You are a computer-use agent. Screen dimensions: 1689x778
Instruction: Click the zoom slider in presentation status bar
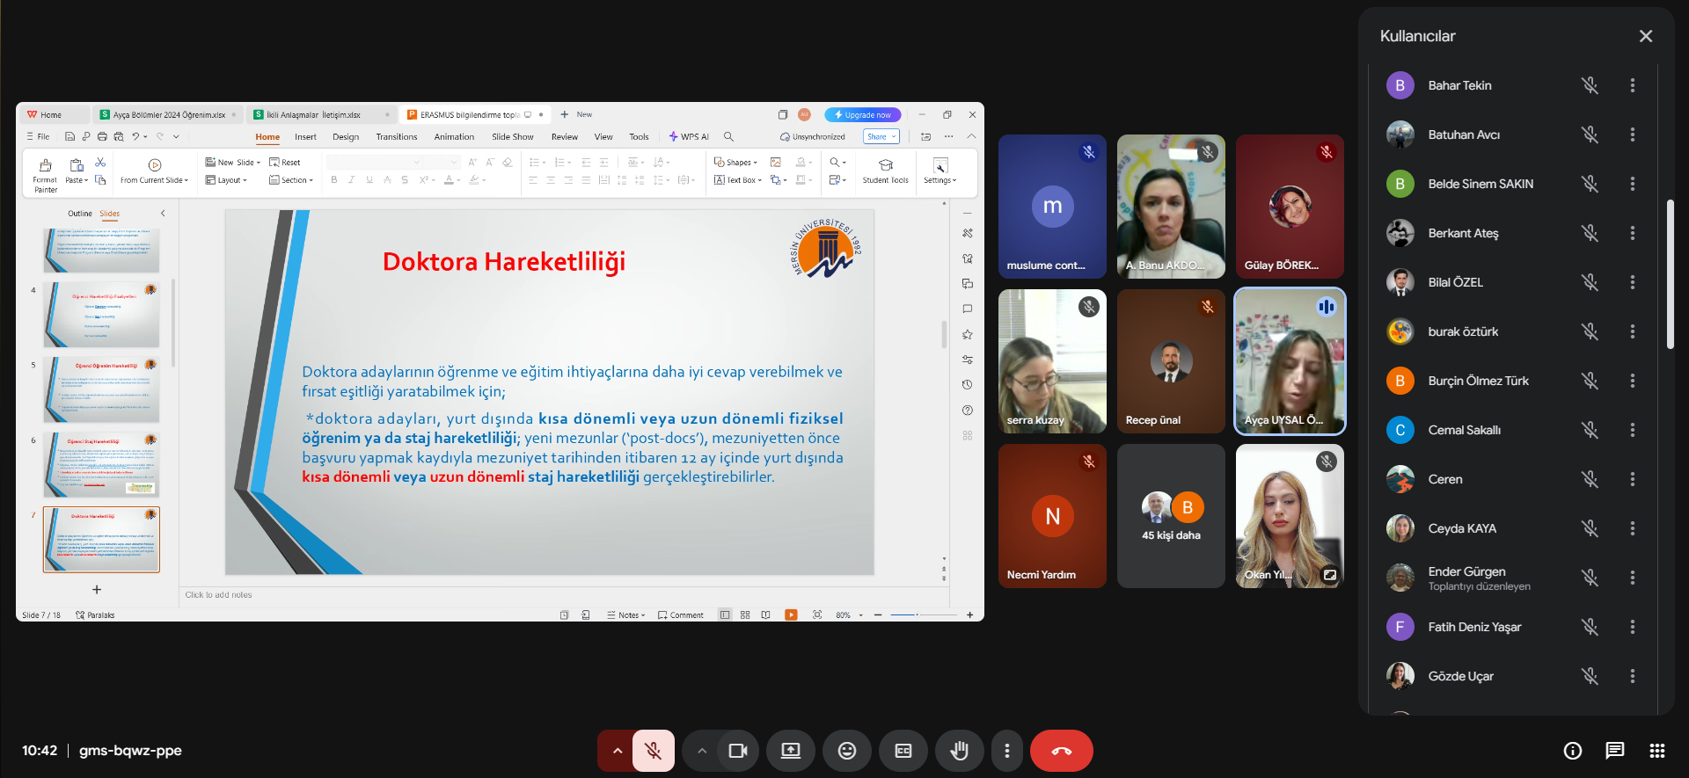pos(918,615)
